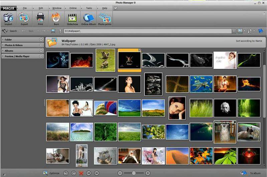Image resolution: width=267 pixels, height=177 pixels.
Task: Open the Window menu
Action: click(57, 8)
